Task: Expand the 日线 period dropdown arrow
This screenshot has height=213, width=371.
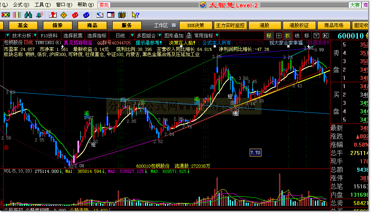Action: coord(132,35)
